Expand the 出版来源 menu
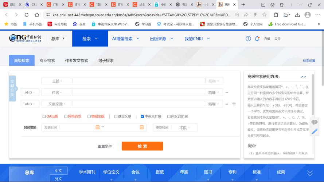The height and width of the screenshot is (182, 324). [161, 39]
